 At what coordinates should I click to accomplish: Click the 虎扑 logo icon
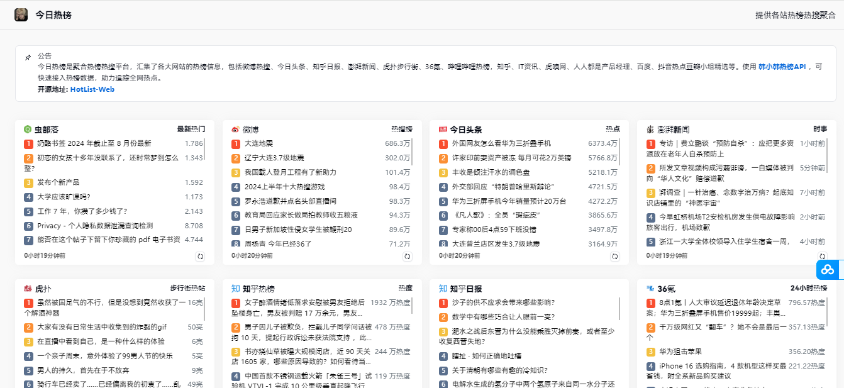tap(28, 289)
